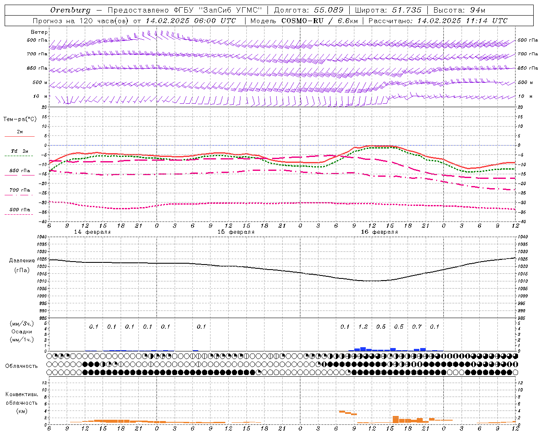This screenshot has width=540, height=432.
Task: Click the line sample under the '2м' legend
Action: [x=19, y=136]
